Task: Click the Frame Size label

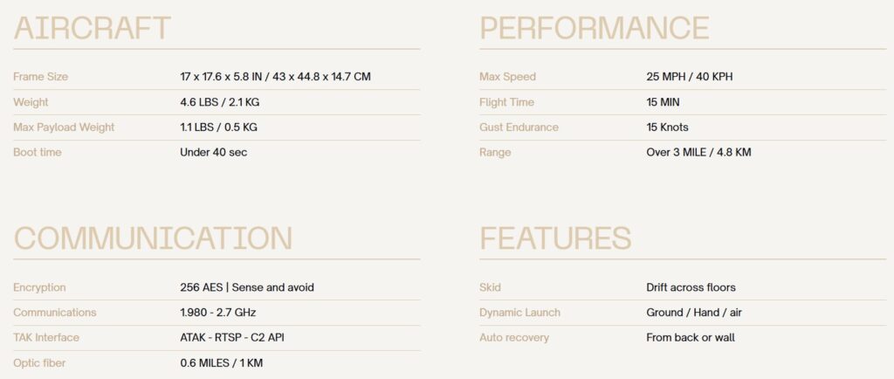Action: pyautogui.click(x=40, y=76)
